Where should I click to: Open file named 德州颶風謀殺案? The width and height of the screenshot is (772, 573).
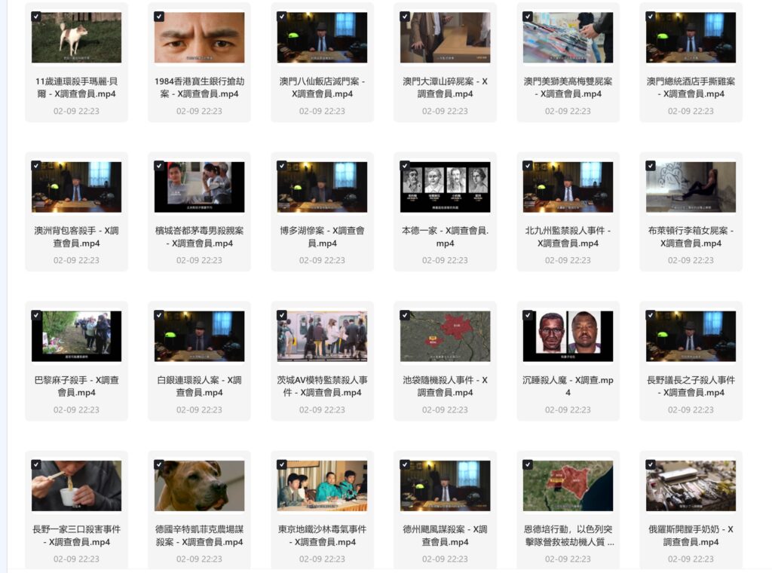[445, 535]
